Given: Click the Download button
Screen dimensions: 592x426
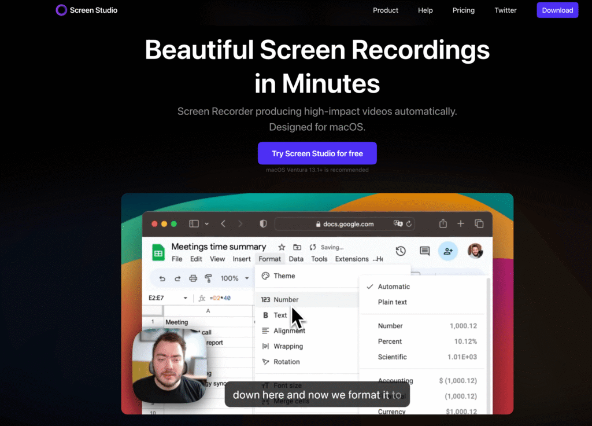Looking at the screenshot, I should pyautogui.click(x=557, y=10).
